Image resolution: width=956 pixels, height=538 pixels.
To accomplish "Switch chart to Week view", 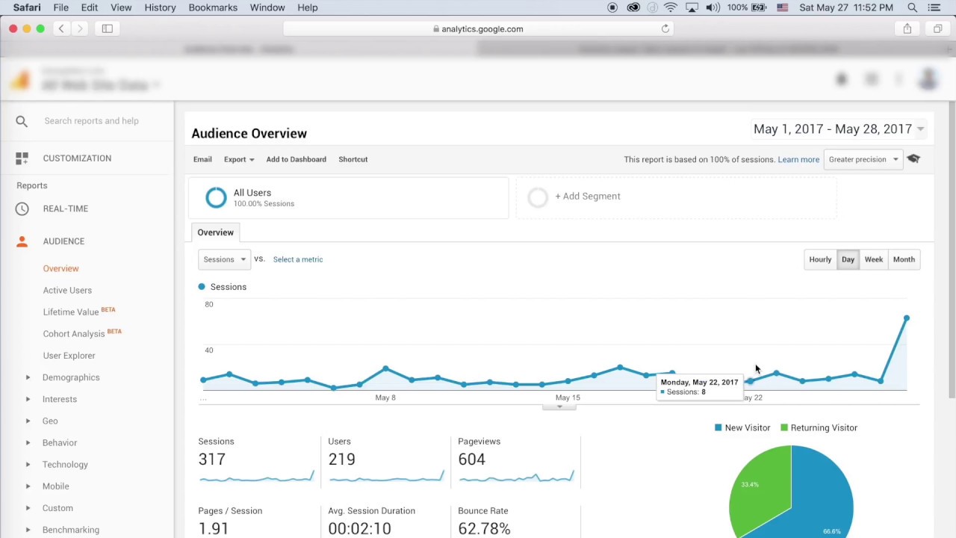I will click(873, 259).
